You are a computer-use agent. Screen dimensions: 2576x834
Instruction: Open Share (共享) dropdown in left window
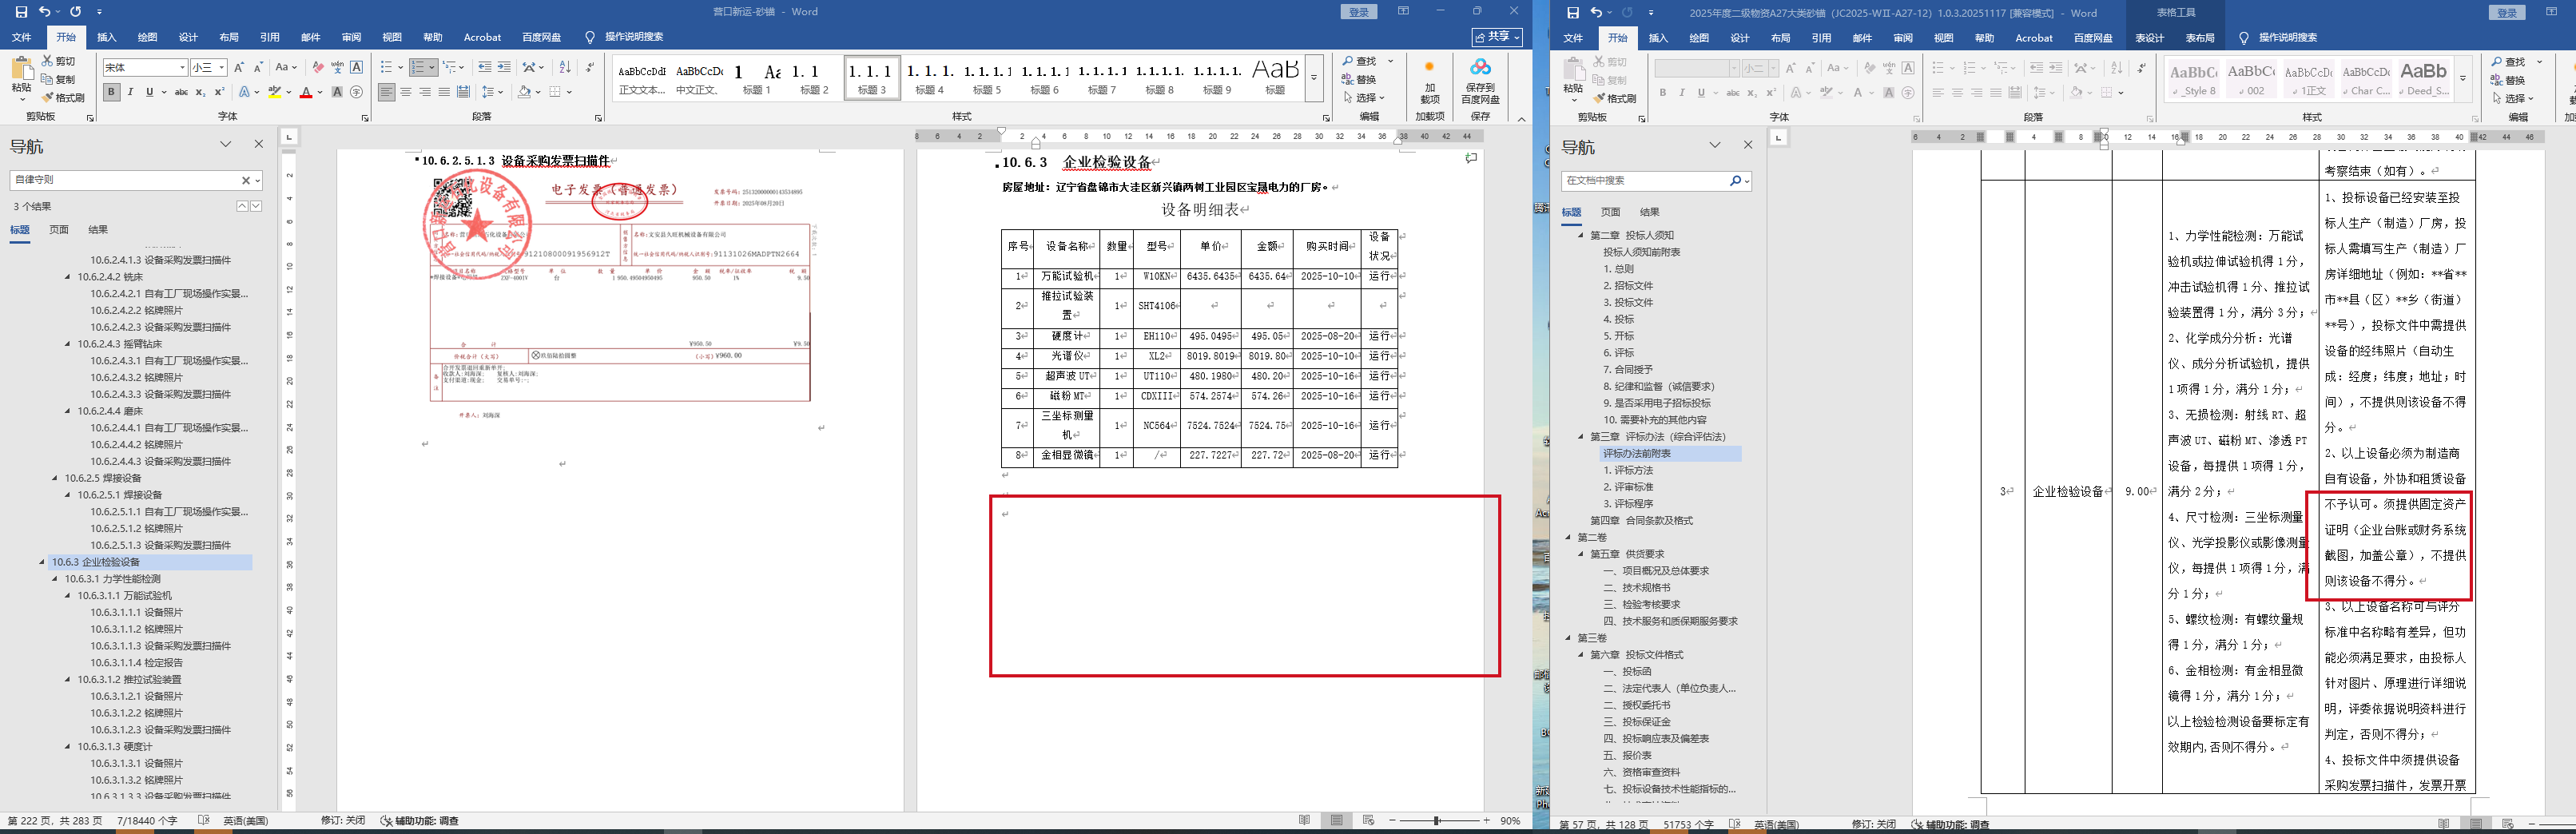point(1497,37)
